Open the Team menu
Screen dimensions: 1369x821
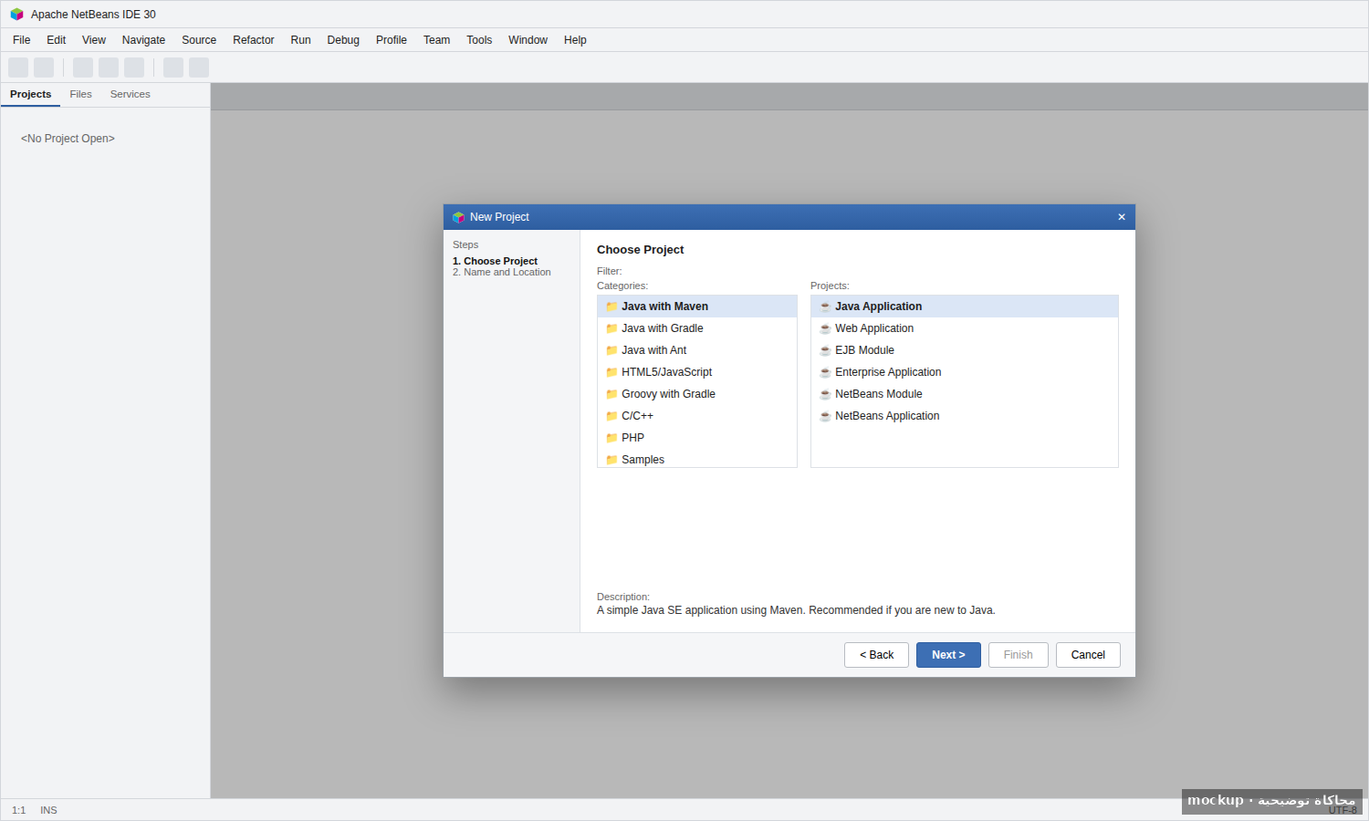pyautogui.click(x=437, y=40)
